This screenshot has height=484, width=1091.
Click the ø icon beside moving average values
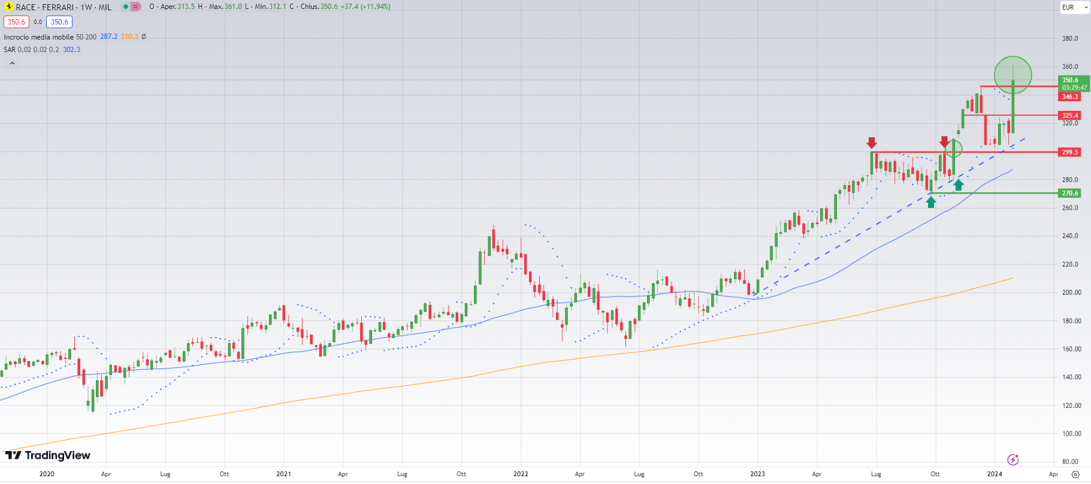tap(144, 37)
